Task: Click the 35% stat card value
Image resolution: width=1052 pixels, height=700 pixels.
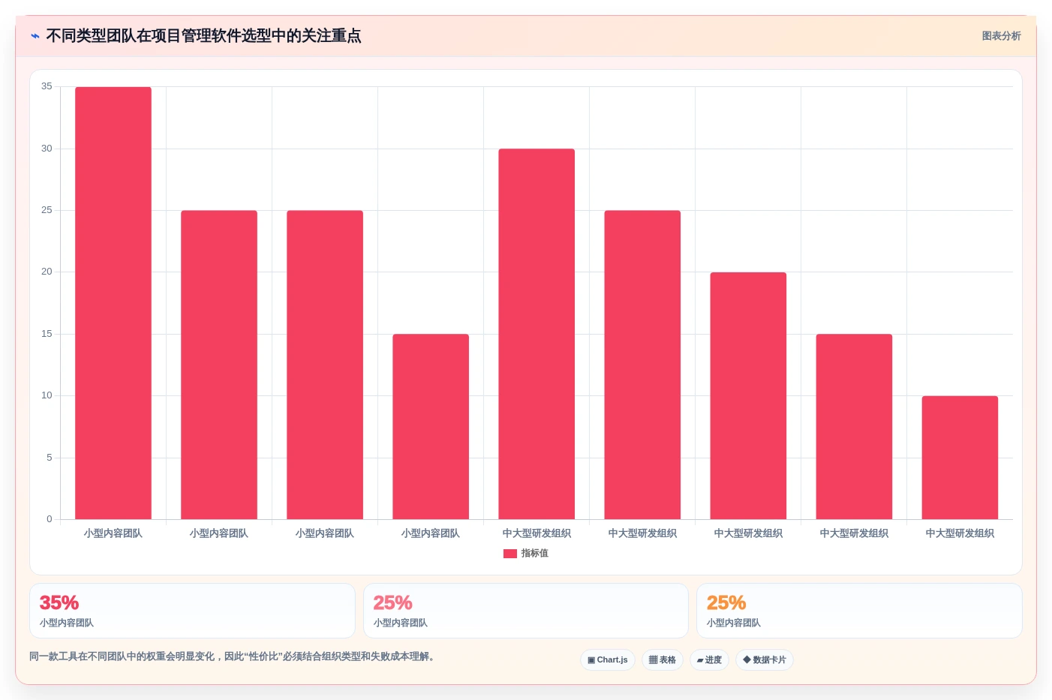Action: (x=59, y=603)
